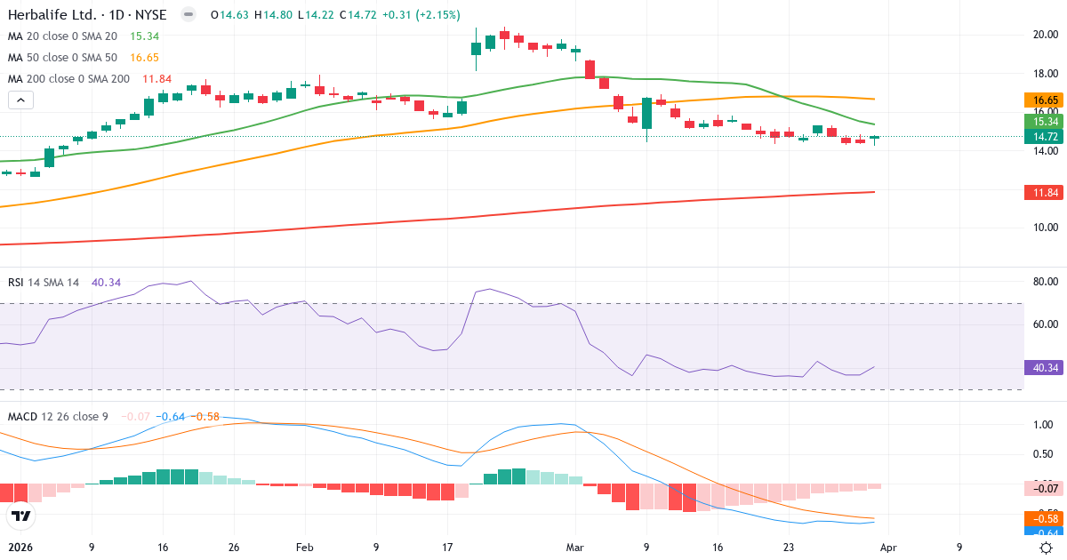Click the Herbalife Ltd. symbol name
The width and height of the screenshot is (1067, 560).
53,14
